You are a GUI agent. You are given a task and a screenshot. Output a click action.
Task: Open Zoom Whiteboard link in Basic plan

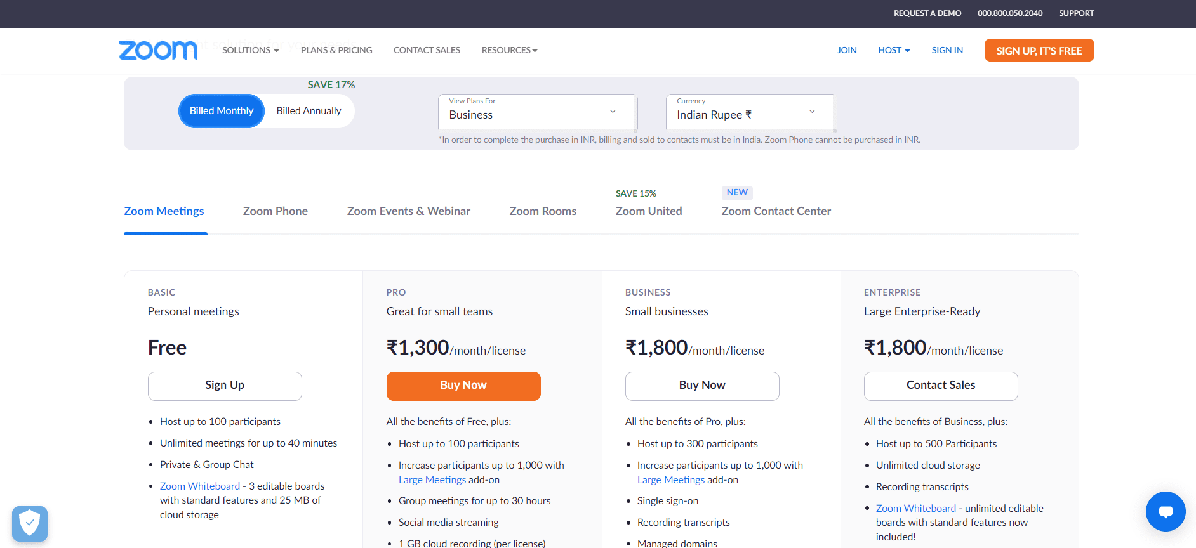[200, 486]
